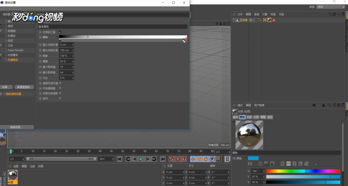Toggle parameter keyframe recording P icon
Image resolution: width=348 pixels, height=186 pixels.
[212, 159]
